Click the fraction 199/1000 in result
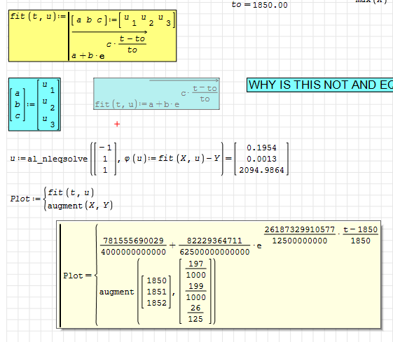The image size is (393, 342). tap(195, 292)
